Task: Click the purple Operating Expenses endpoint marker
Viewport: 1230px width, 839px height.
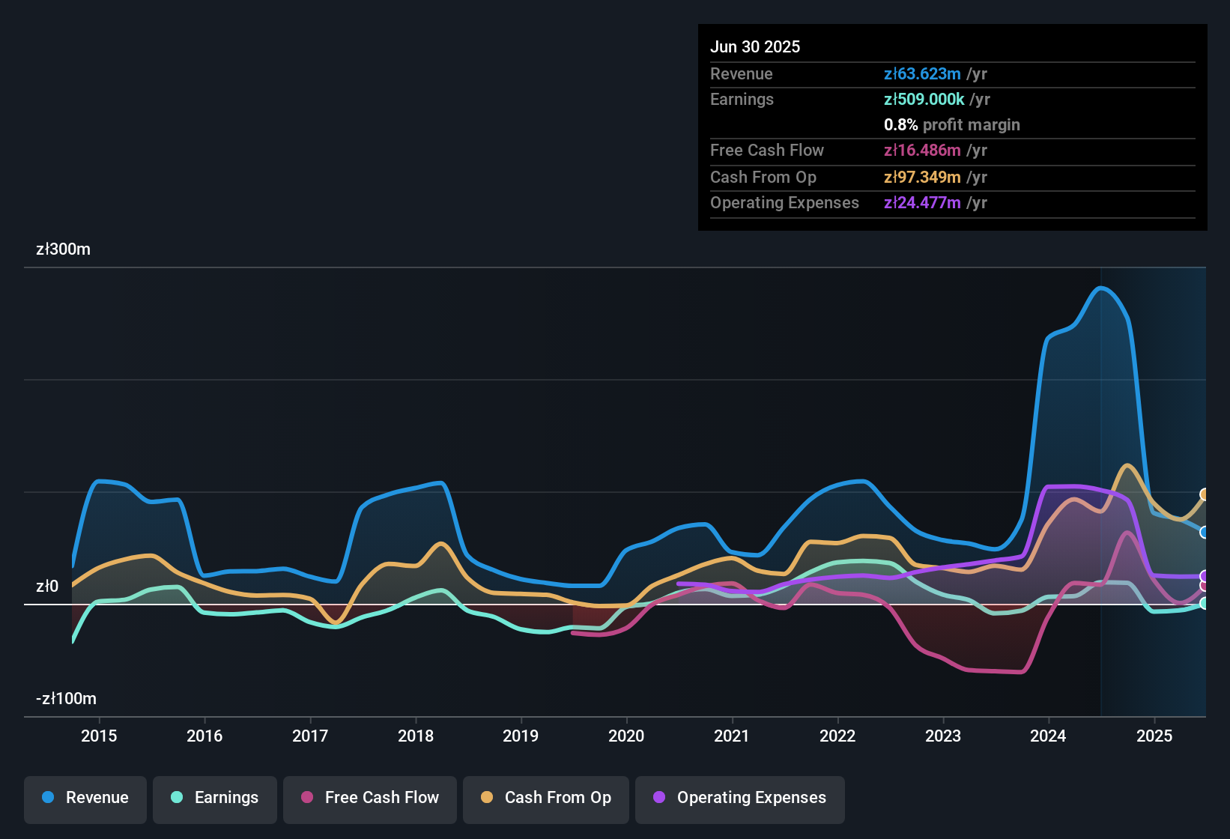Action: click(x=1204, y=576)
